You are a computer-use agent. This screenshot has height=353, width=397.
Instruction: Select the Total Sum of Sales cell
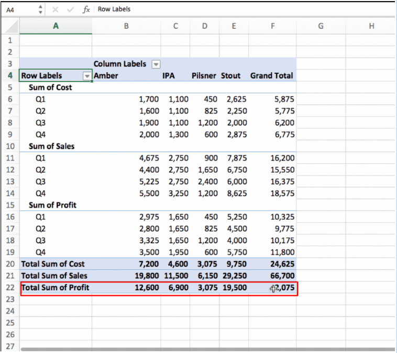pos(54,276)
